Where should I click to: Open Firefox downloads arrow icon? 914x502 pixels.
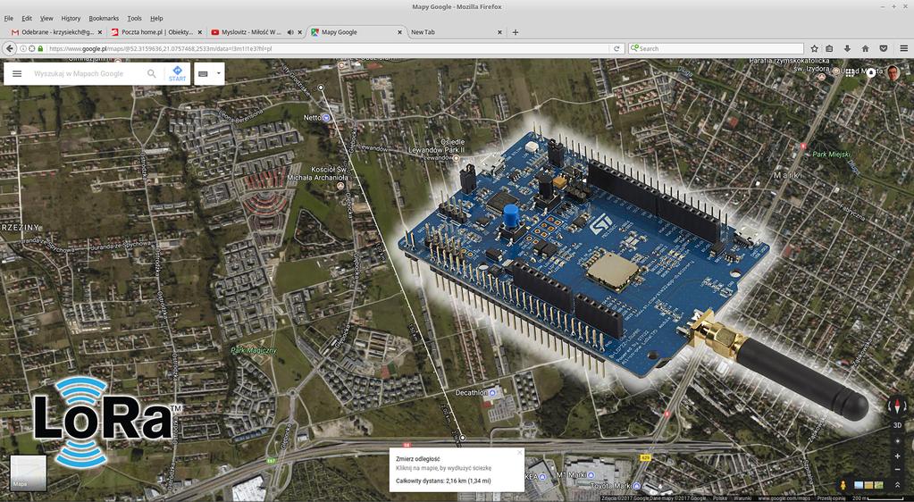coord(847,49)
